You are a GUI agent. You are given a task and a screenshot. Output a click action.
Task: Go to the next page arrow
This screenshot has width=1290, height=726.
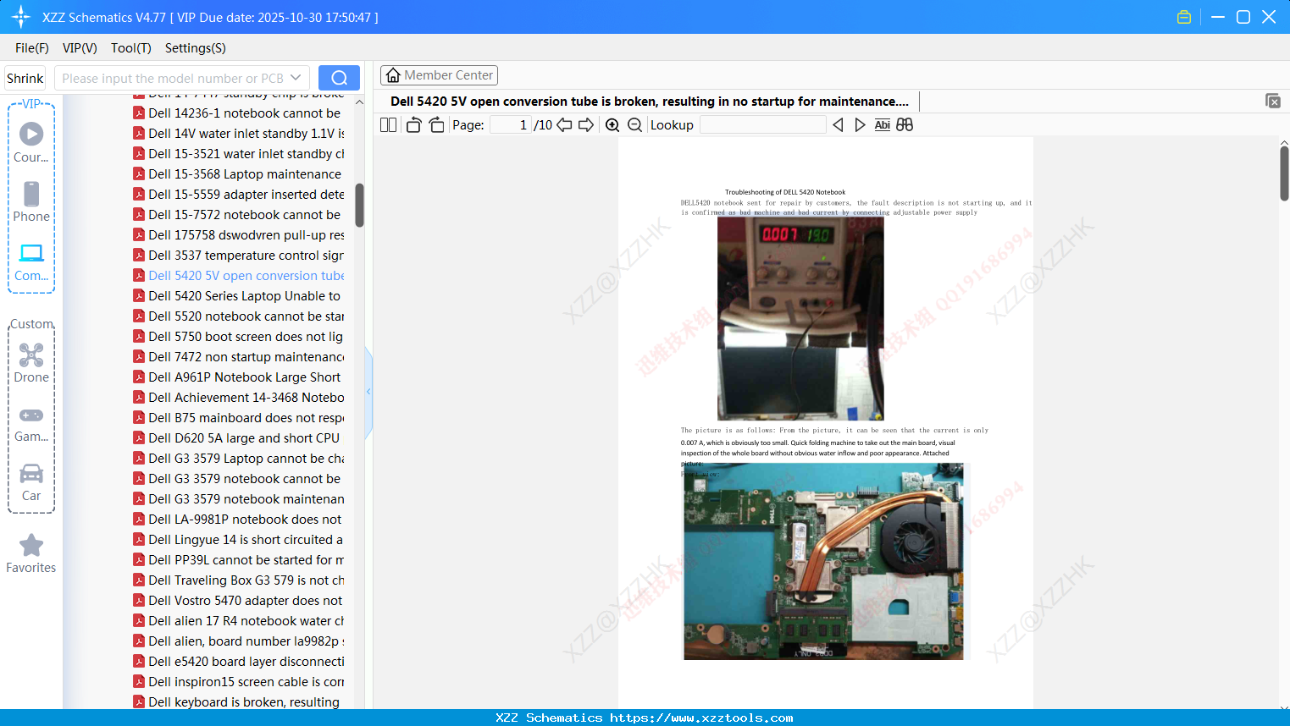click(586, 125)
